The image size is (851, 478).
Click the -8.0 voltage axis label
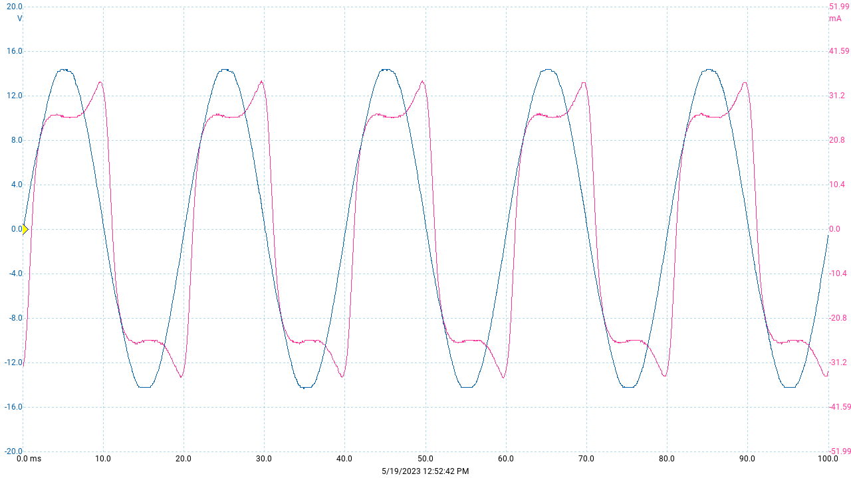click(x=15, y=318)
